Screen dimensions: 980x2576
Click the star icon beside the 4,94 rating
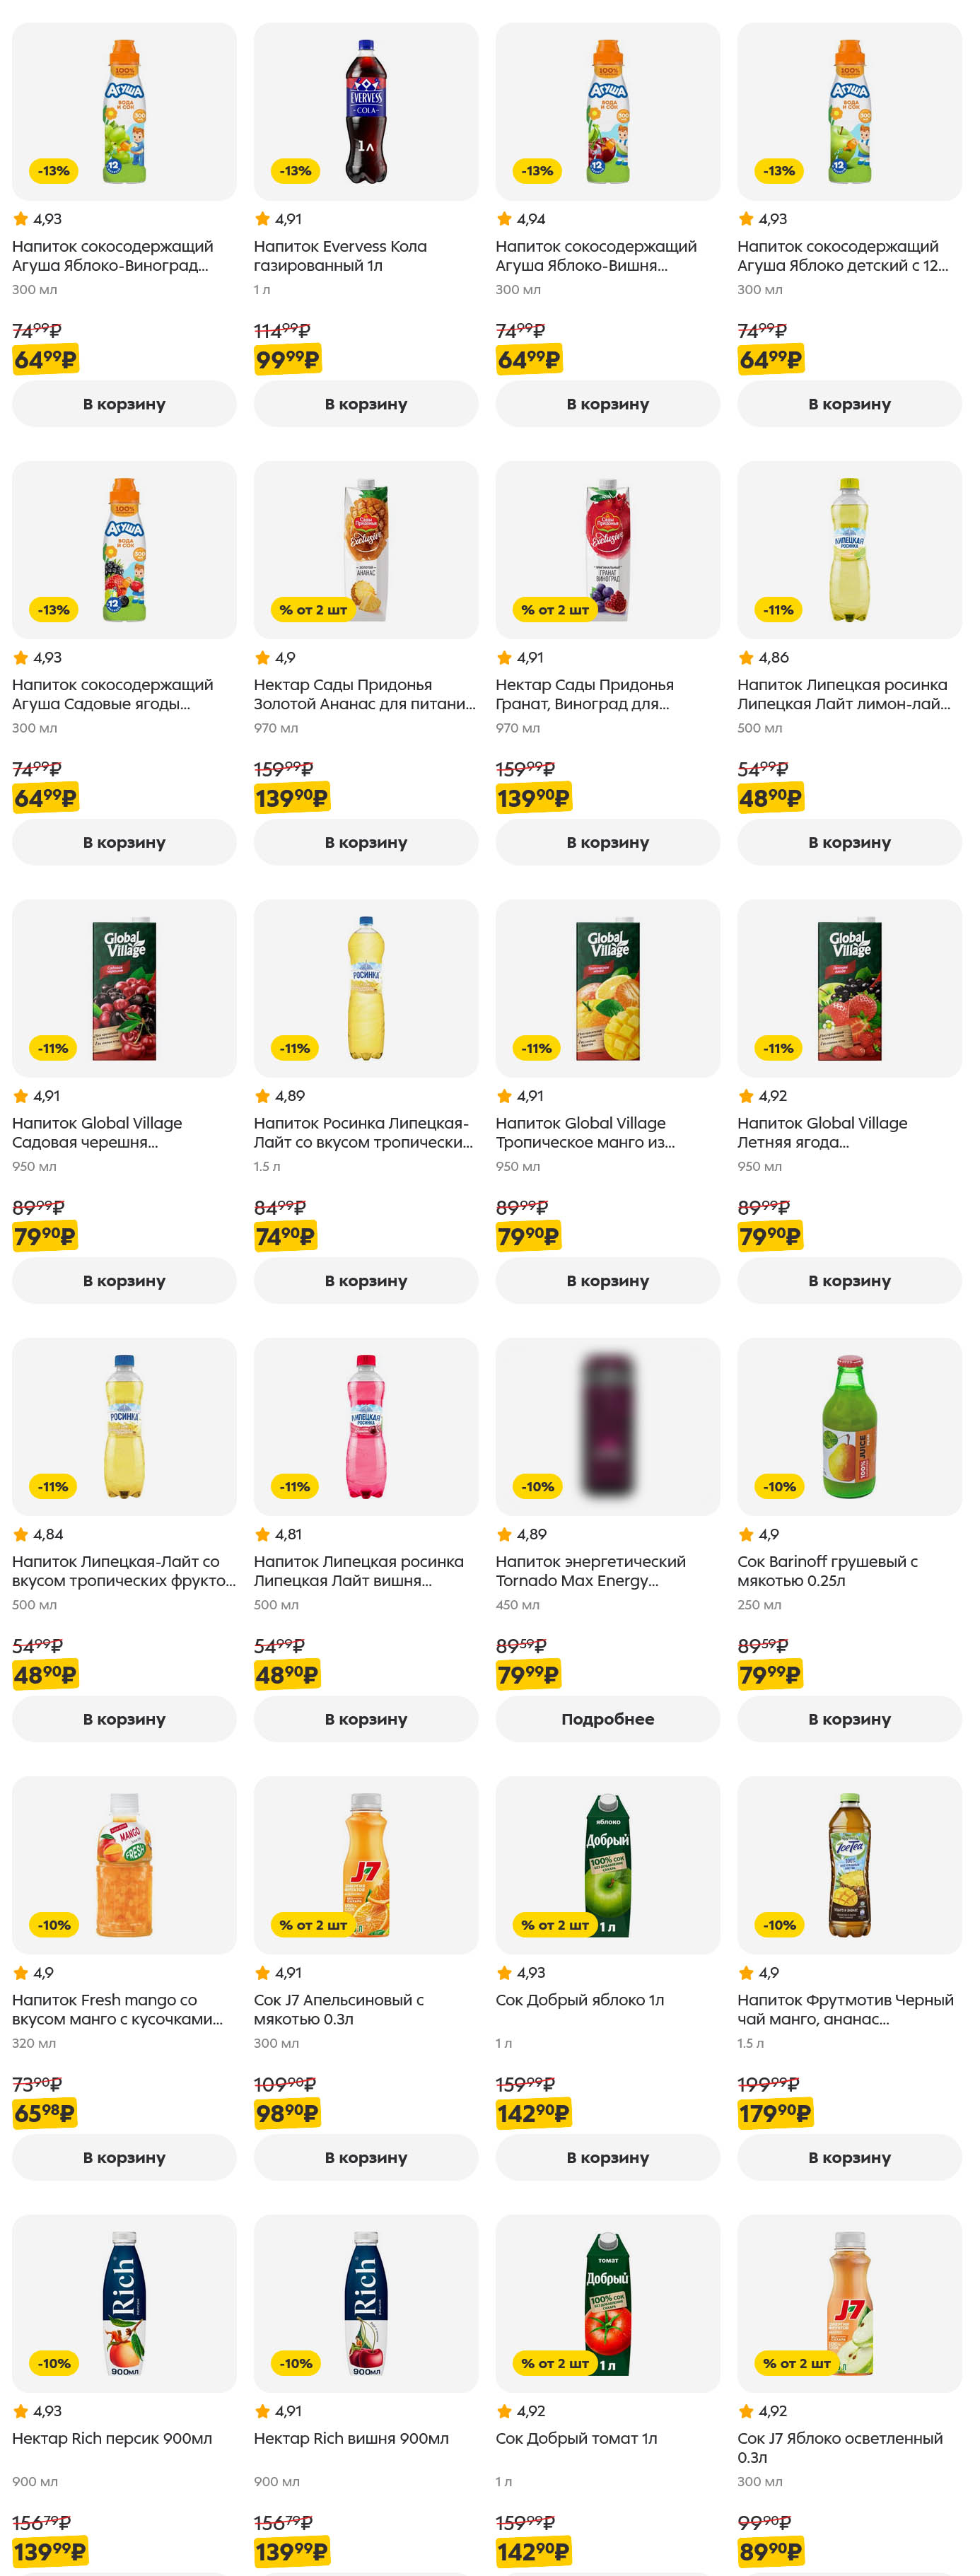504,219
